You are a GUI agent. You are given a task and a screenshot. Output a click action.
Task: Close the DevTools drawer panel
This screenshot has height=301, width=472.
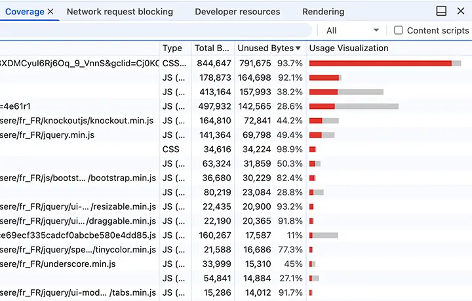pos(461,11)
